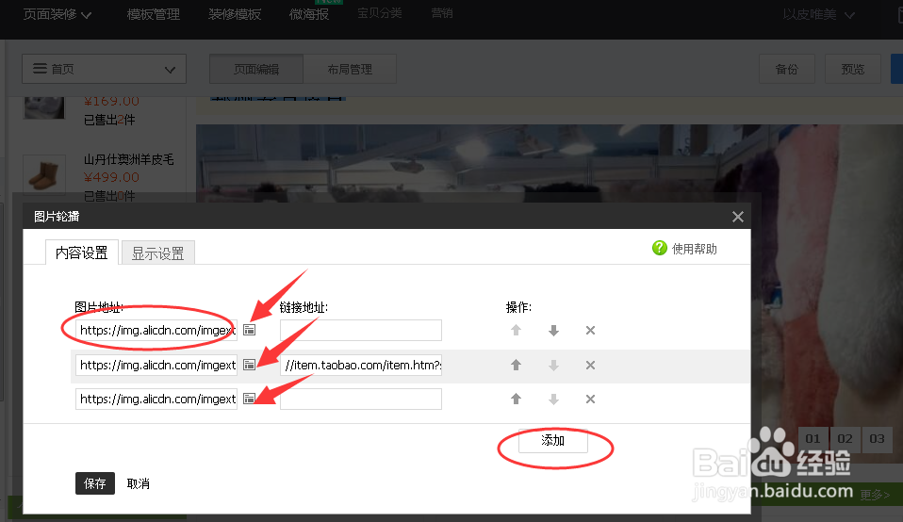The height and width of the screenshot is (522, 903).
Task: Expand 页面装修 dropdown menu
Action: [x=57, y=14]
